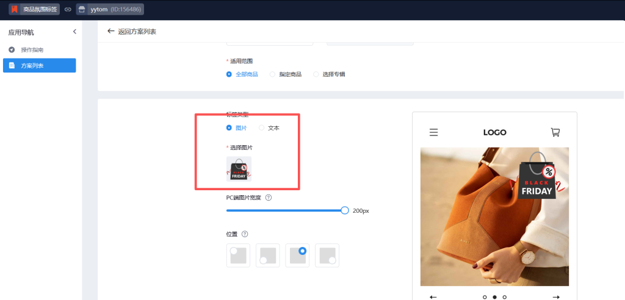Choose top-left position option
This screenshot has width=625, height=300.
[x=239, y=255]
